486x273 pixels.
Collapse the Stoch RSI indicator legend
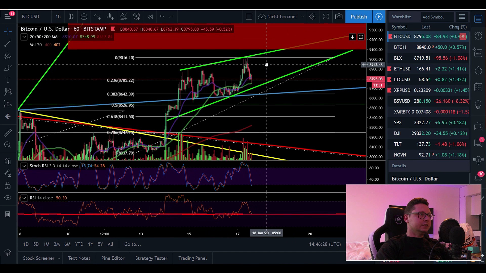[x=24, y=166]
